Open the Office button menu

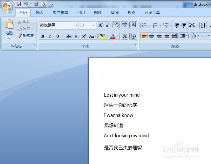click(x=7, y=7)
